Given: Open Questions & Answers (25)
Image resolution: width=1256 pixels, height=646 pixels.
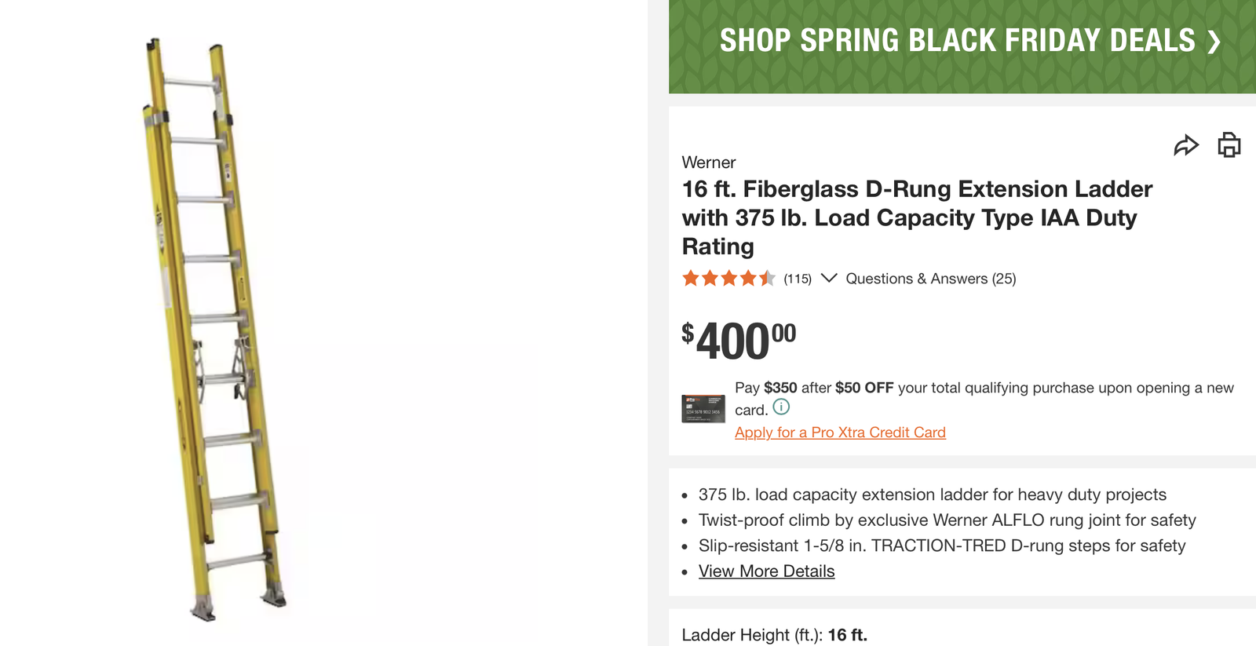Looking at the screenshot, I should pyautogui.click(x=930, y=279).
